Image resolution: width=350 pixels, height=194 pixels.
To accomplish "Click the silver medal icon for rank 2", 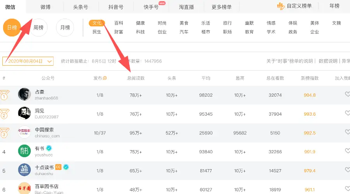I will [4, 114].
